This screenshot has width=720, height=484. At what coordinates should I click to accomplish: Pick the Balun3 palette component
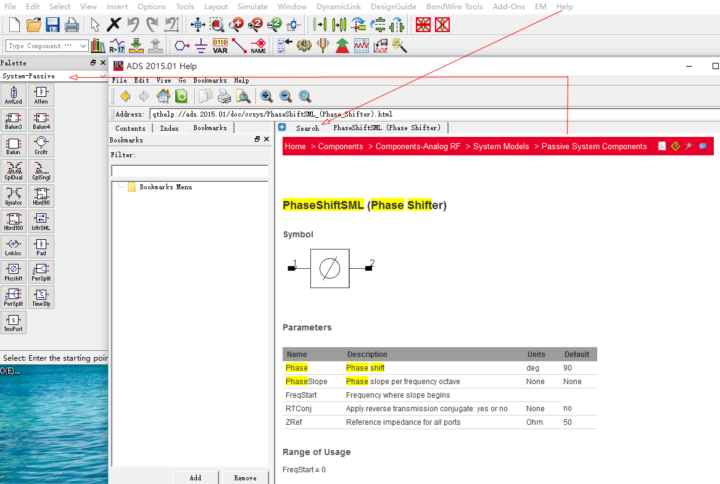[x=14, y=120]
